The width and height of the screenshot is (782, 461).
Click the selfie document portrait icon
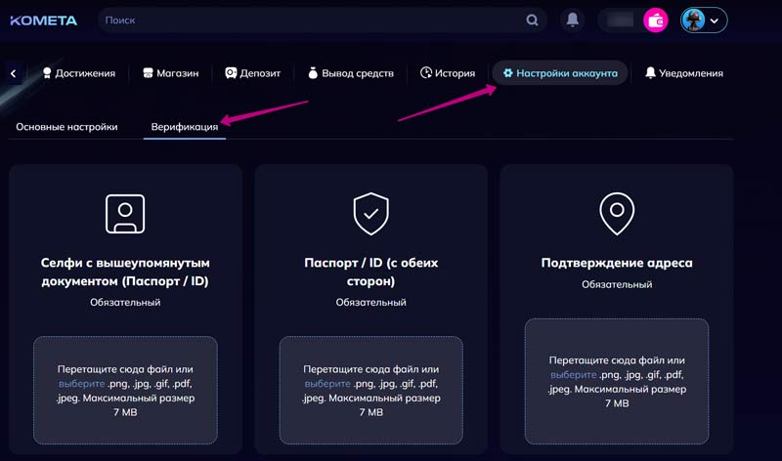[125, 213]
